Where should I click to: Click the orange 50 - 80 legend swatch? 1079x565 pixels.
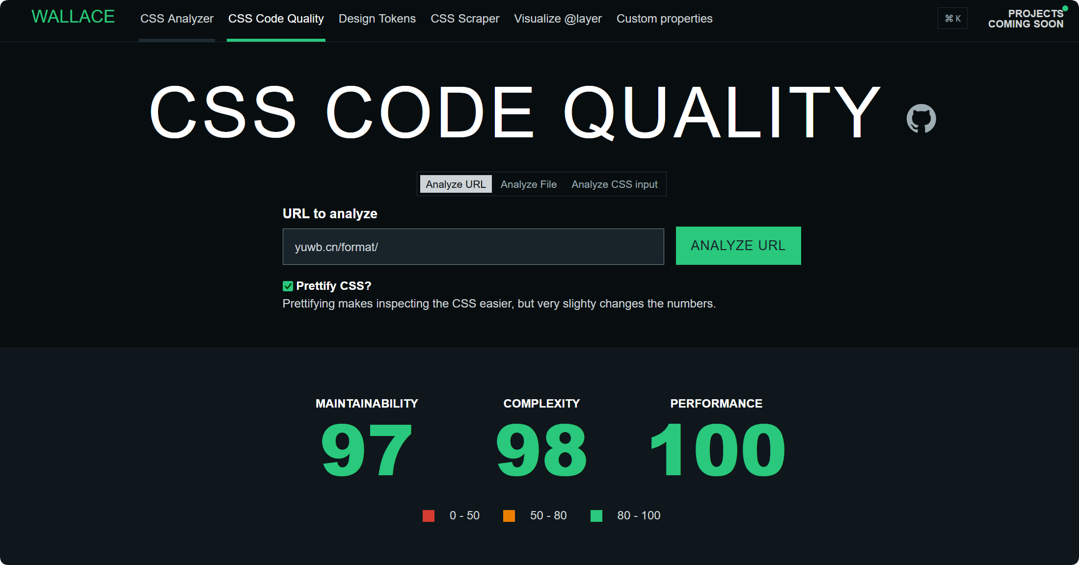click(509, 515)
